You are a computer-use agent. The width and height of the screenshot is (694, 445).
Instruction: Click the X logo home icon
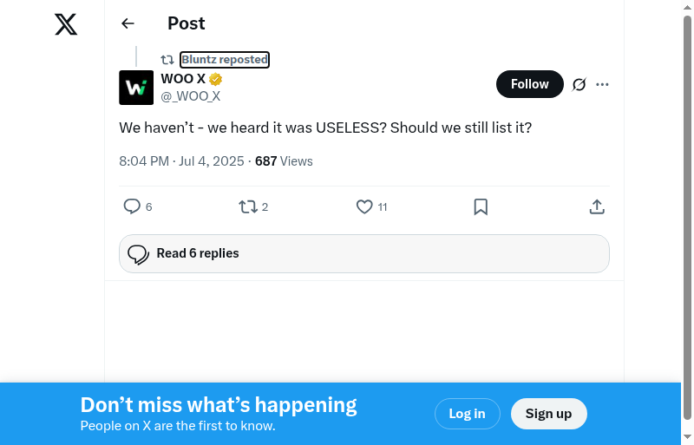tap(66, 24)
